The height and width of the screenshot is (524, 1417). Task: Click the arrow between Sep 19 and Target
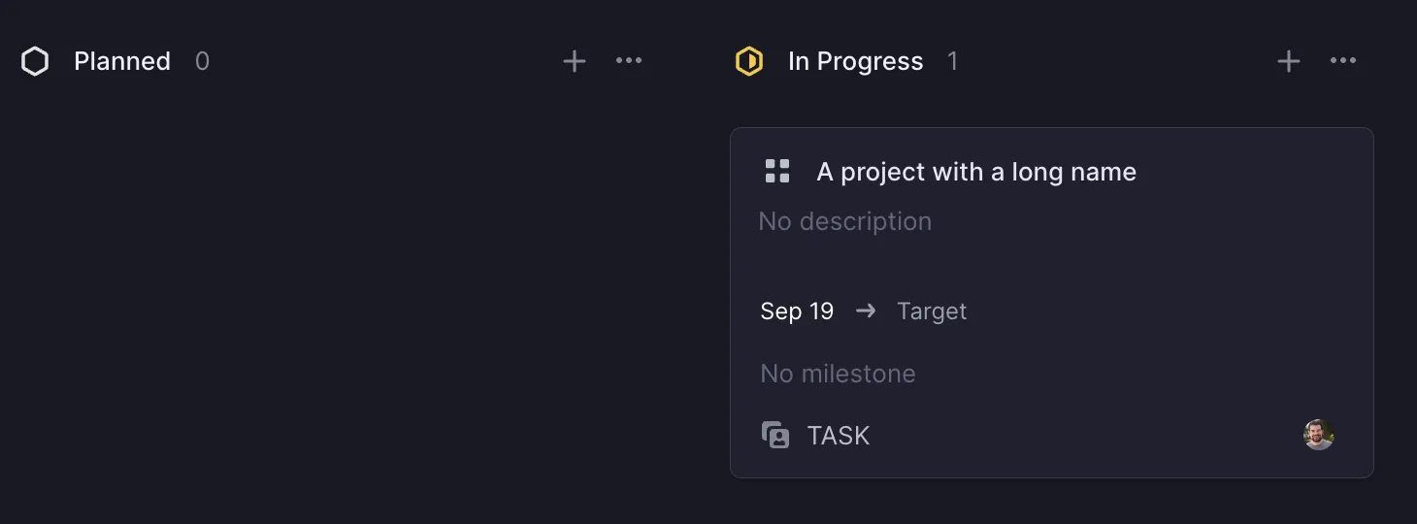(866, 311)
